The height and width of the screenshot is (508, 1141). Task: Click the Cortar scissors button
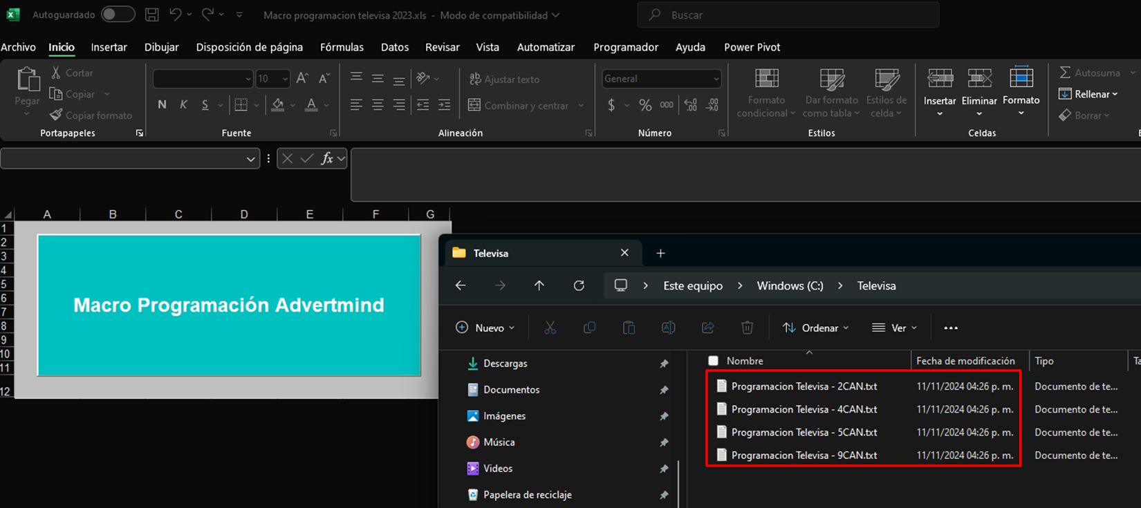tap(72, 73)
